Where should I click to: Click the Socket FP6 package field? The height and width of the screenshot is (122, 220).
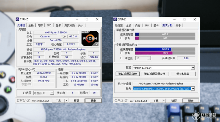(56, 40)
